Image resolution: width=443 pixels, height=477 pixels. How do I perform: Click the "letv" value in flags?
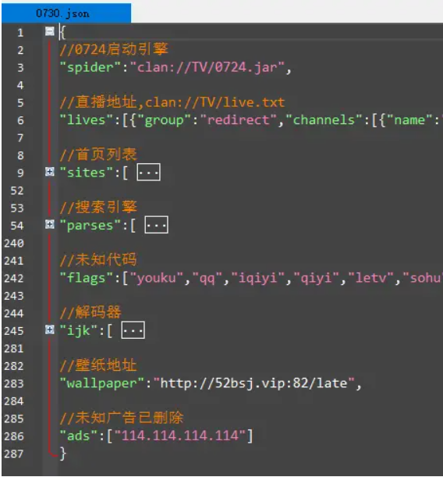coord(370,278)
